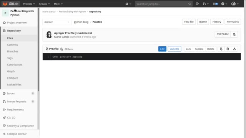
Task: Click the Find file button
Action: point(189,22)
